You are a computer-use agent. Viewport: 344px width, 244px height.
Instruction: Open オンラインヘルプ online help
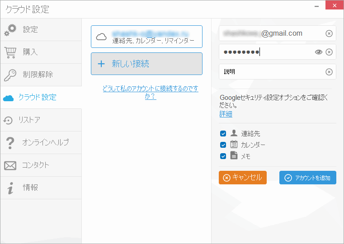(x=41, y=142)
